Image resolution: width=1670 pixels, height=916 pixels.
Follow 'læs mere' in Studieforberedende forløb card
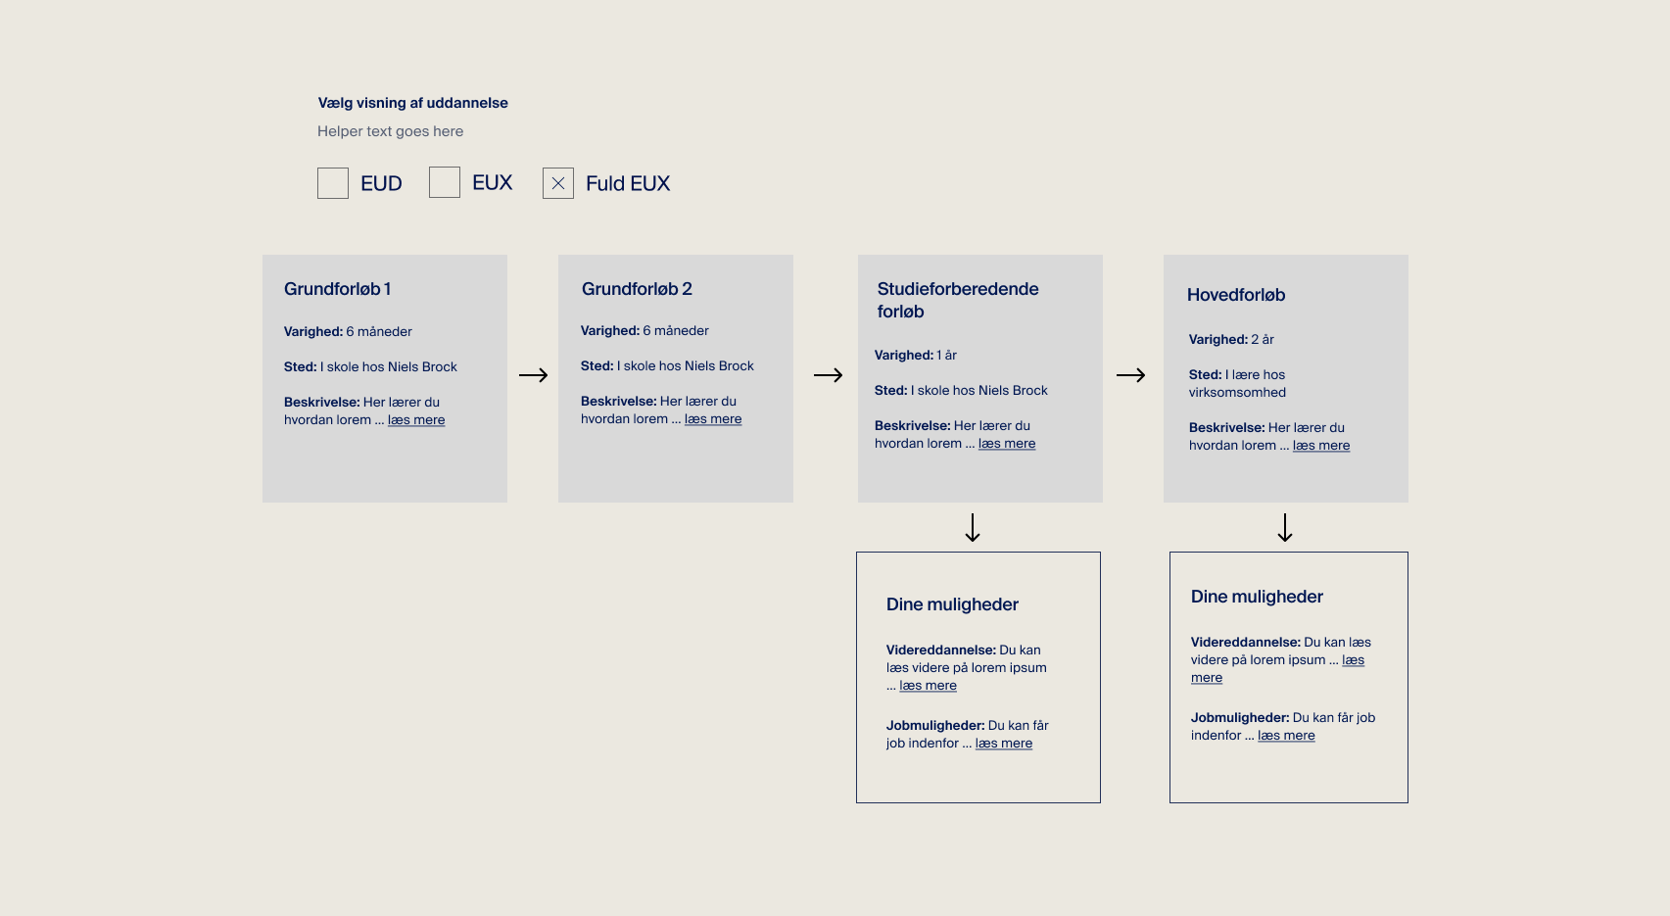tap(1007, 444)
